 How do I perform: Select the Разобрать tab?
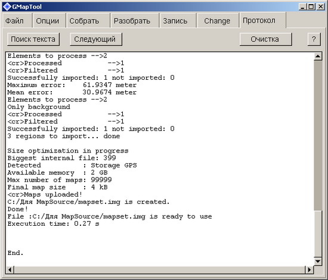pos(135,20)
